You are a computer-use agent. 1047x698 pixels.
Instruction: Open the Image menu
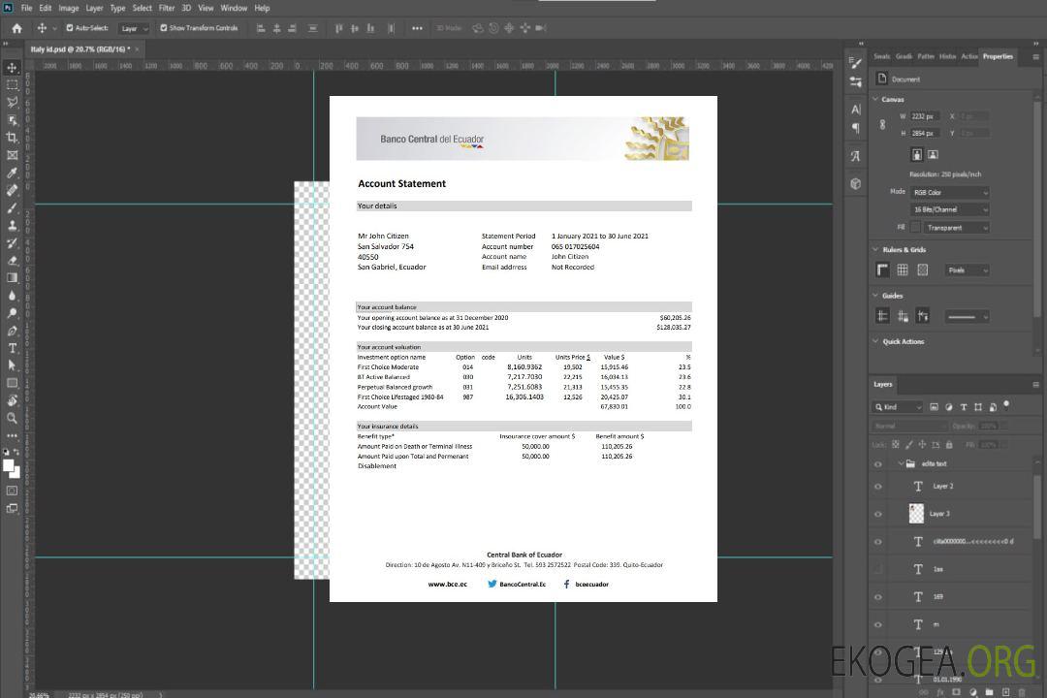coord(68,8)
